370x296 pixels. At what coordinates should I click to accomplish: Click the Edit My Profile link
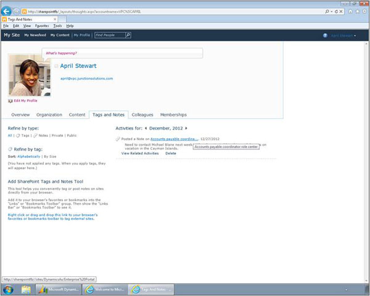pos(25,101)
